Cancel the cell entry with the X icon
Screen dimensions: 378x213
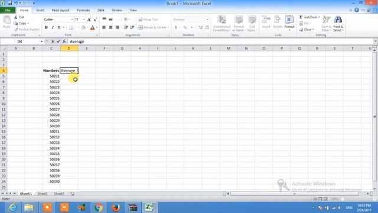pyautogui.click(x=53, y=41)
